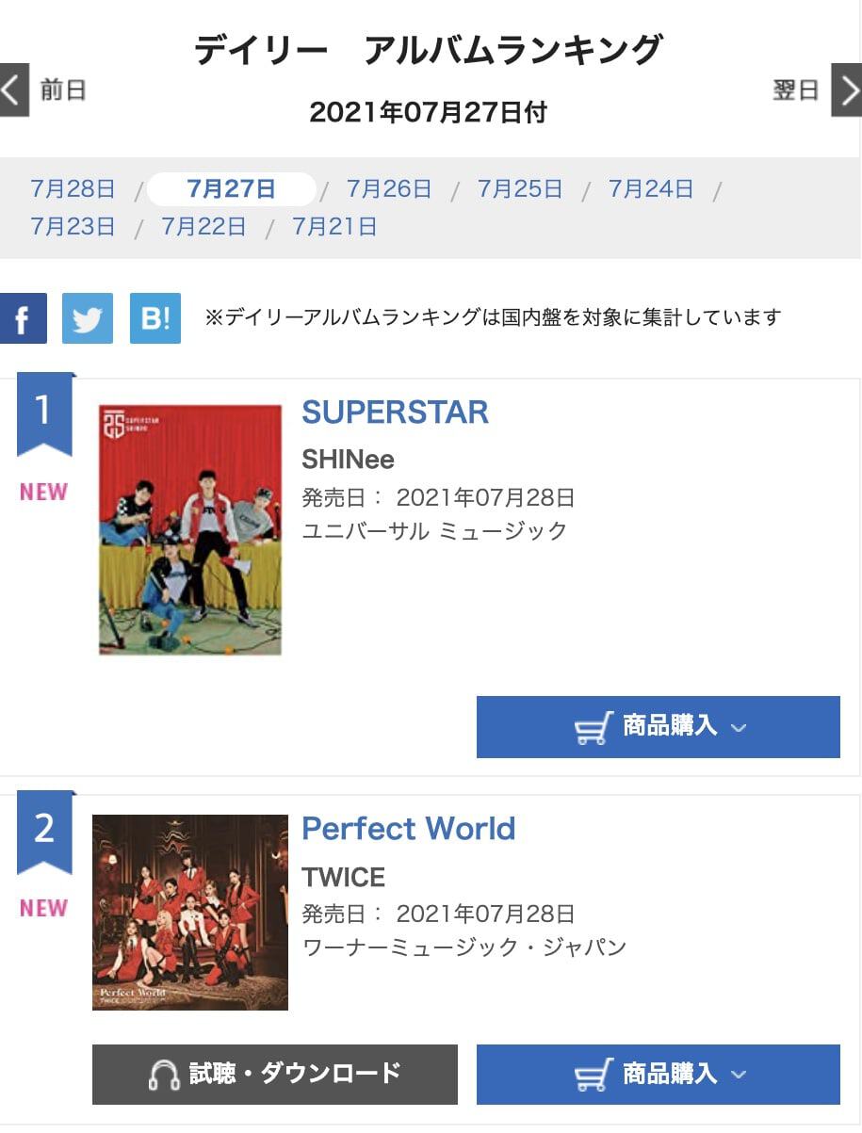Expand SUPERSTAR purchase options chevron
The width and height of the screenshot is (862, 1133).
(739, 728)
